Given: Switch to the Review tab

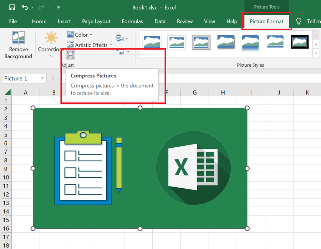Looking at the screenshot, I should pyautogui.click(x=185, y=21).
